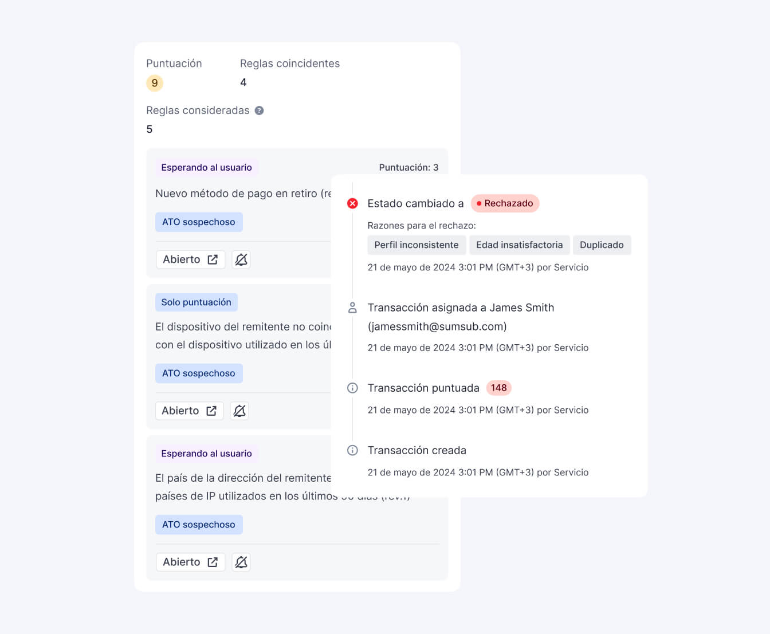Screen dimensions: 770x634
Task: Open the país de la dirección rule via Abierto
Action: [190, 562]
